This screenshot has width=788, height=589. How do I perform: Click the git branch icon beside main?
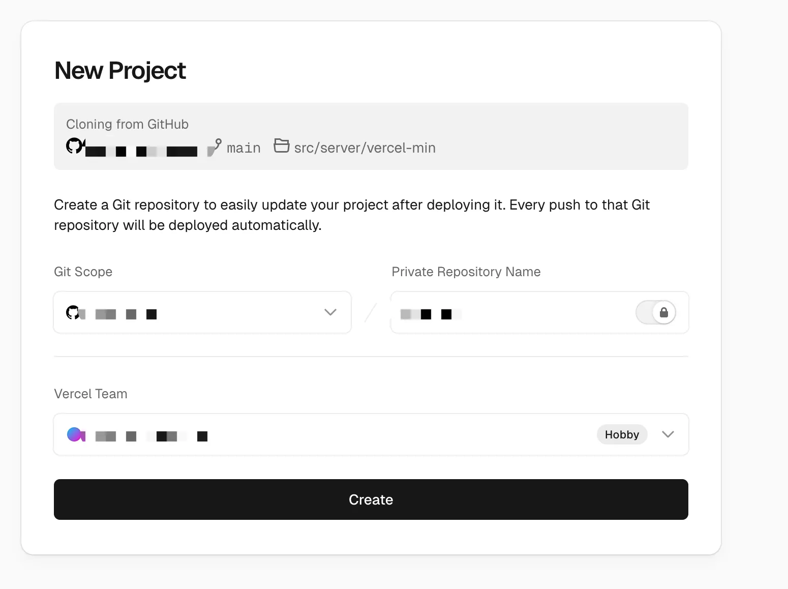click(216, 146)
